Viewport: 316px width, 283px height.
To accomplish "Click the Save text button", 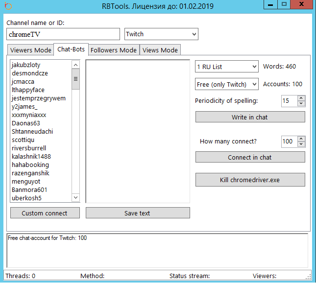I will (138, 213).
